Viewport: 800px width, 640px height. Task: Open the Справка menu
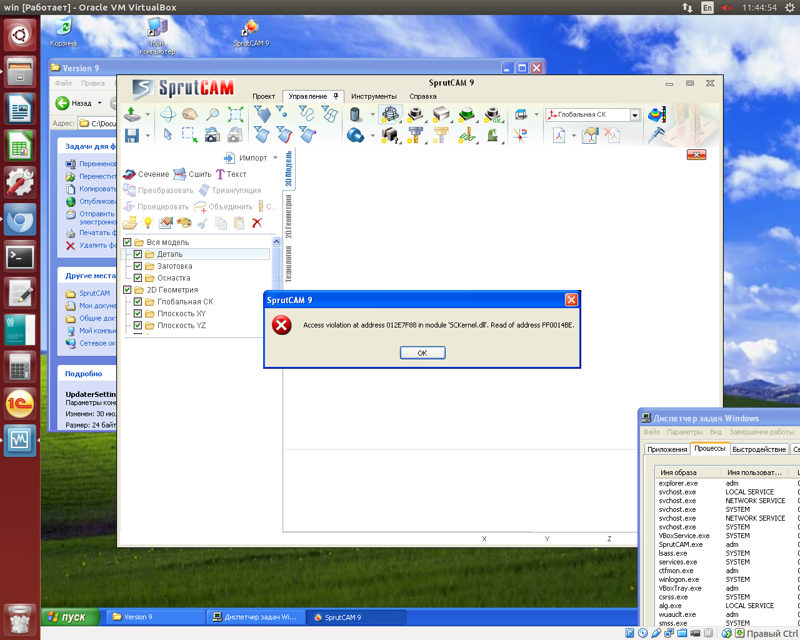[x=423, y=96]
